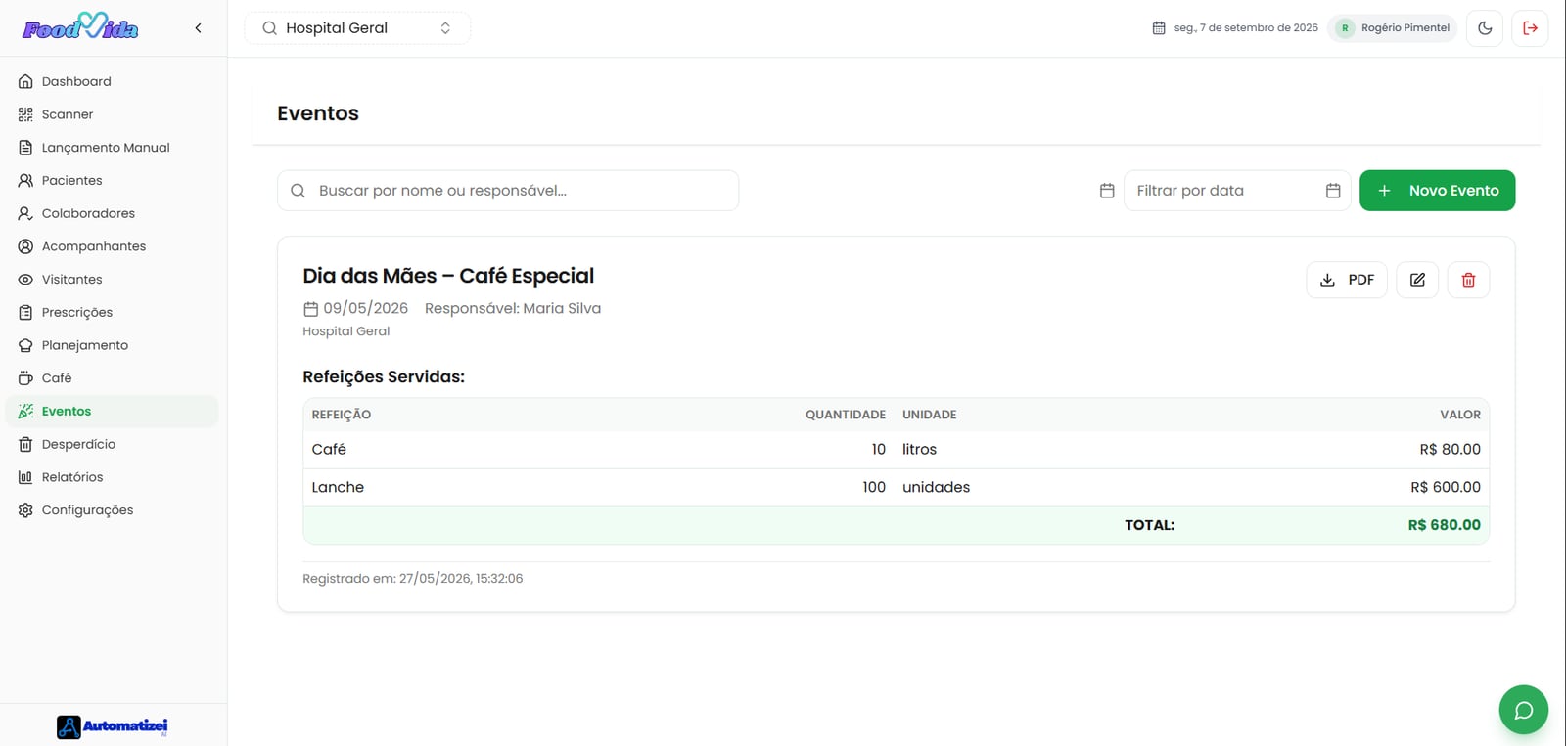Open Desperdício page

pos(112,445)
